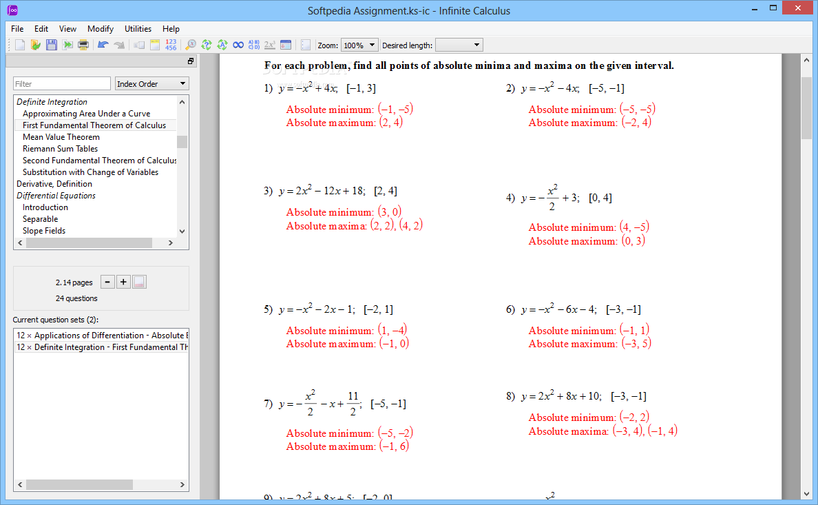Image resolution: width=818 pixels, height=505 pixels.
Task: Select Definite Integration topic heading
Action: (52, 102)
